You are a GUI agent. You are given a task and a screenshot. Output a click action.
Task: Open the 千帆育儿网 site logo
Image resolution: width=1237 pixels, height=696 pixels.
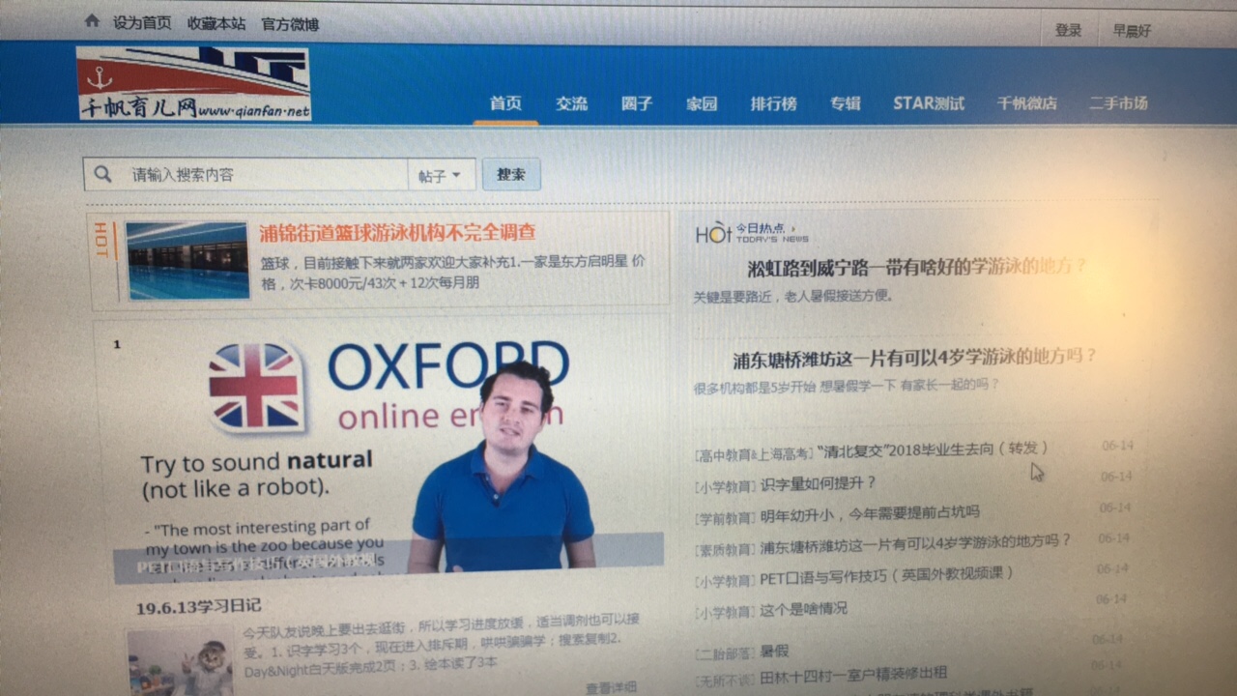tap(194, 83)
